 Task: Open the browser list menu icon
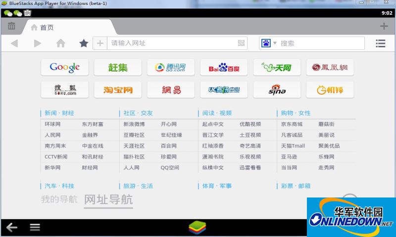[380, 43]
